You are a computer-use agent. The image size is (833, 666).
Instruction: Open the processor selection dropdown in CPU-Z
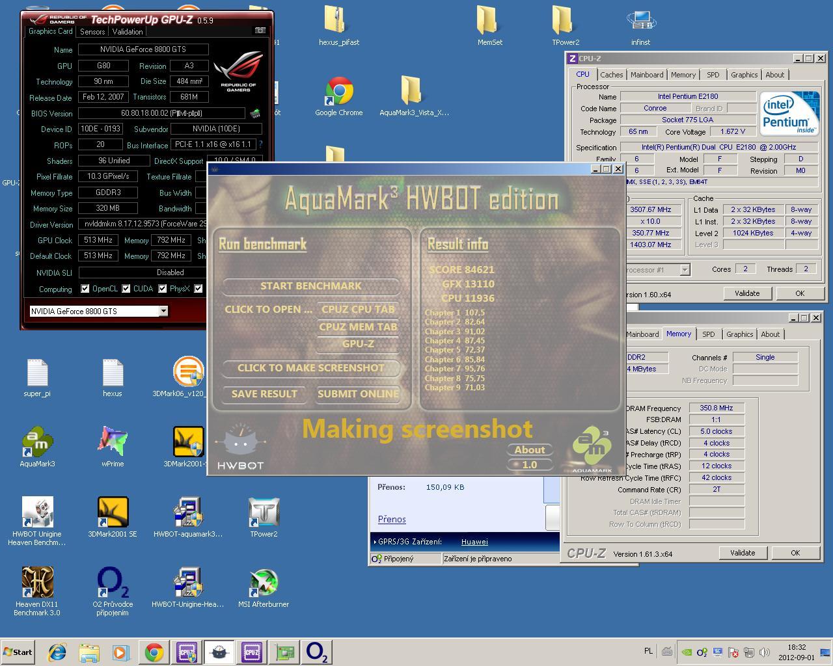[x=685, y=269]
